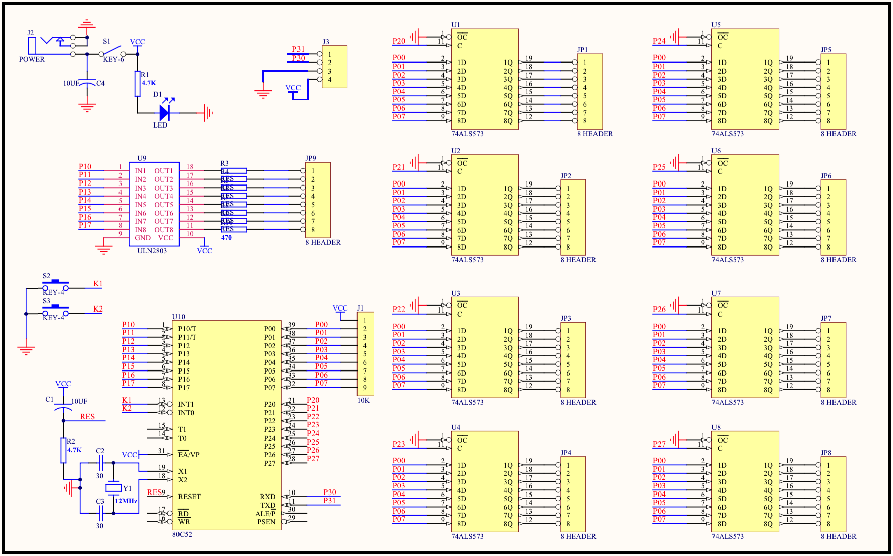Select resistor R1 4.7K near the LED
Image resolution: width=893 pixels, height=556 pixels.
(x=137, y=84)
